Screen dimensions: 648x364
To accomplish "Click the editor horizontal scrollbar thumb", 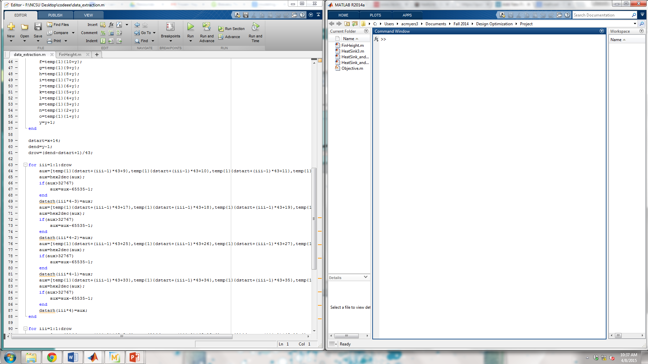I will (x=122, y=336).
